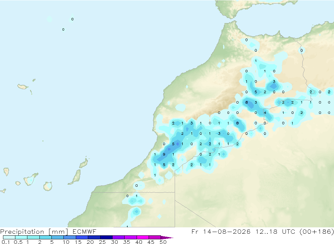This screenshot has height=244, width=334.
Task: Click the legend label 15
Action: (x=78, y=242)
